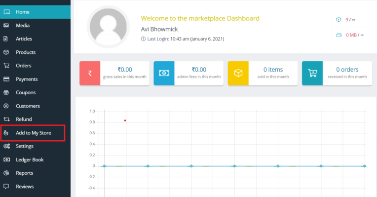Click the Add to My Store hand icon
The width and height of the screenshot is (377, 197).
click(x=6, y=133)
